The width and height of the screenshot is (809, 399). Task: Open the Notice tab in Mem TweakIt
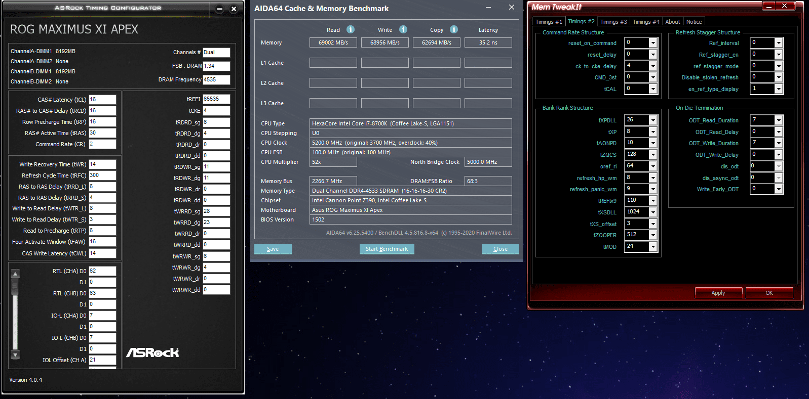[694, 22]
